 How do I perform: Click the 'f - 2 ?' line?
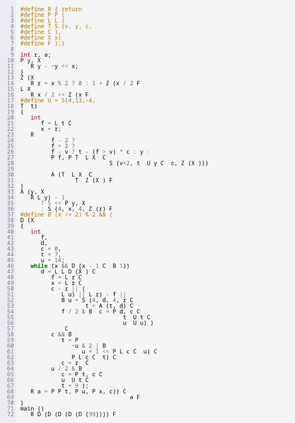tap(63, 140)
